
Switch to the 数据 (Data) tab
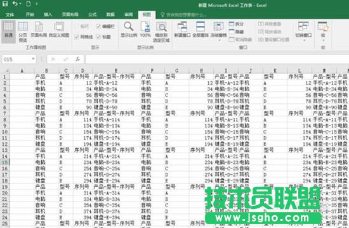(110, 15)
